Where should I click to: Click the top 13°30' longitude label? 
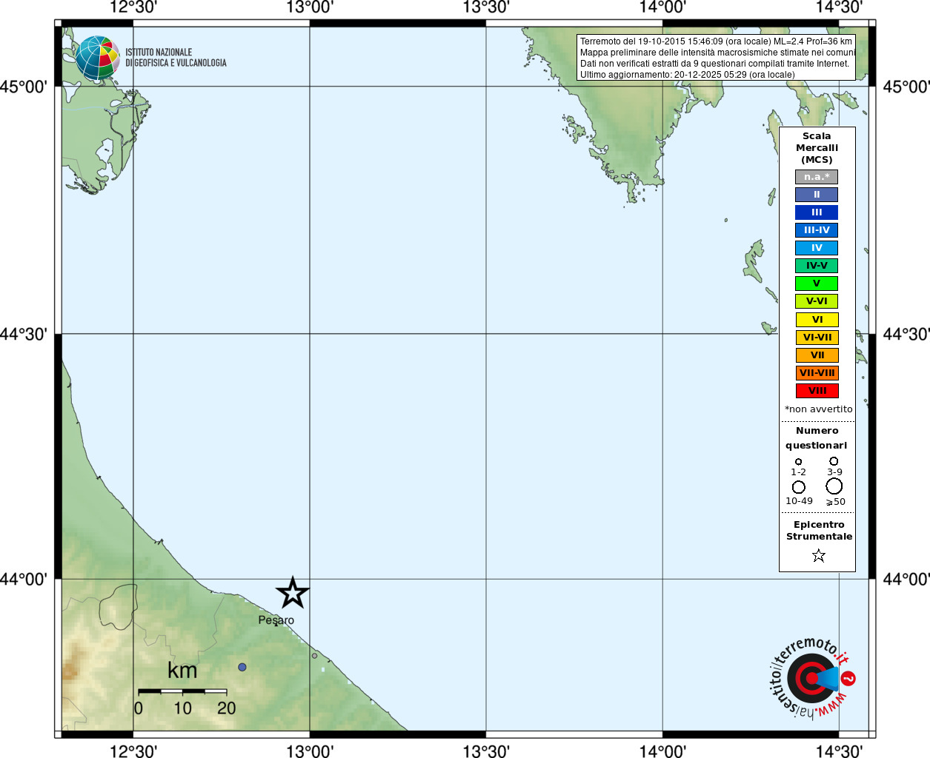pyautogui.click(x=486, y=7)
